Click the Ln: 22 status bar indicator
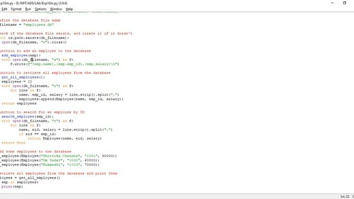 coord(345,197)
